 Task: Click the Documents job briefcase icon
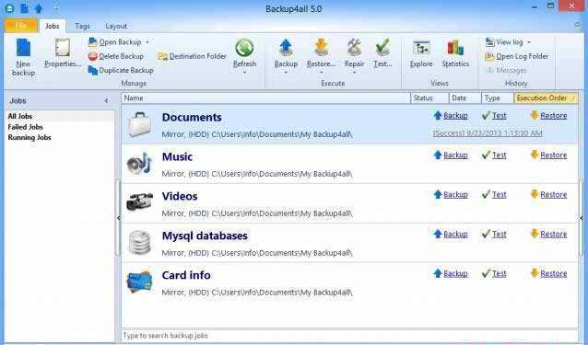point(140,124)
